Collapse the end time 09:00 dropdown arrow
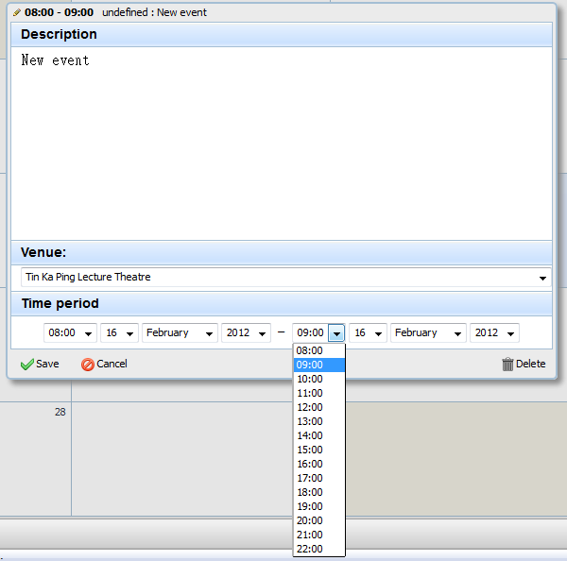Image resolution: width=567 pixels, height=561 pixels. [x=336, y=332]
